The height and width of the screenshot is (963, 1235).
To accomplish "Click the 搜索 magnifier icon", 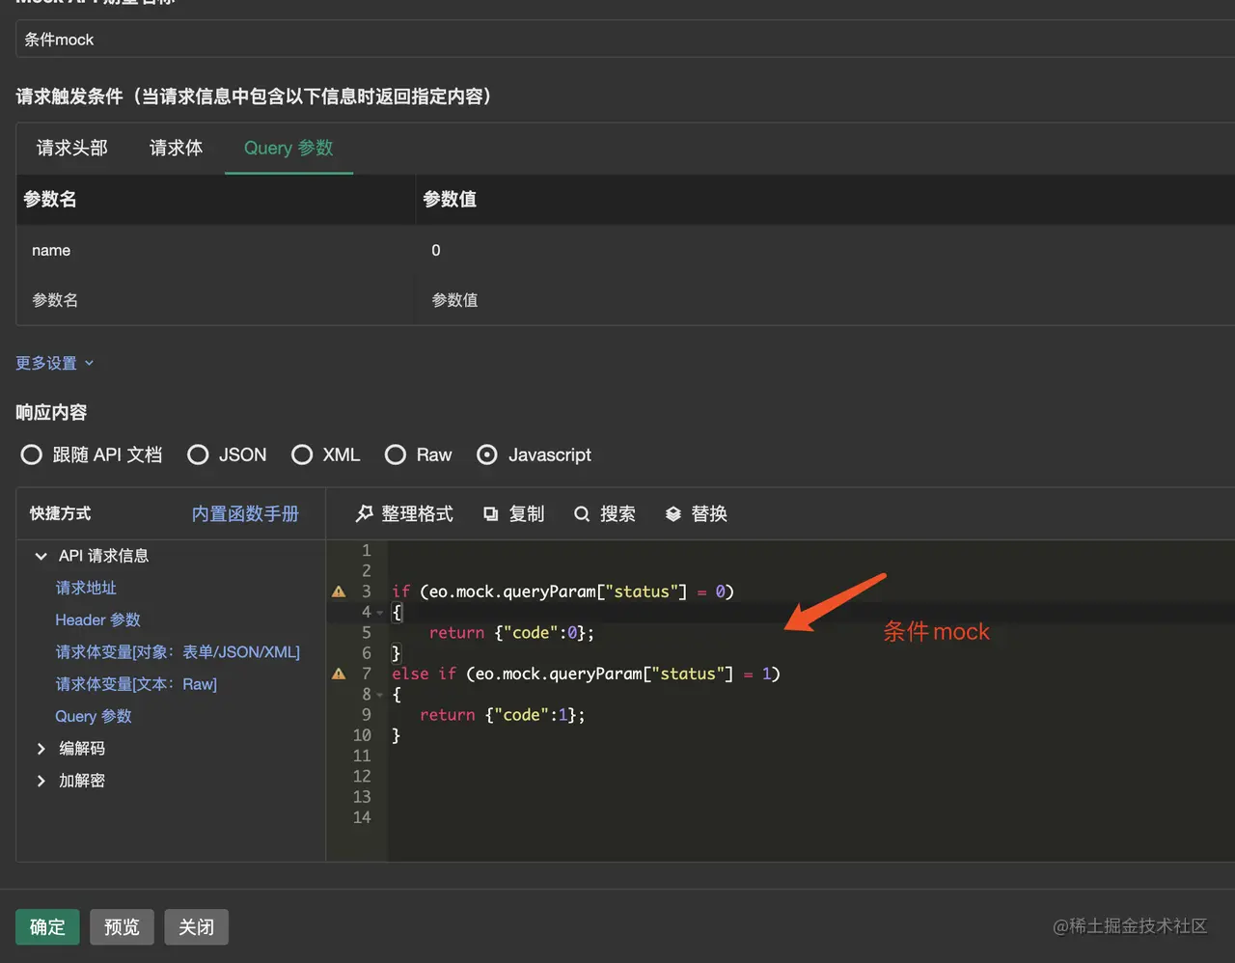I will point(582,514).
